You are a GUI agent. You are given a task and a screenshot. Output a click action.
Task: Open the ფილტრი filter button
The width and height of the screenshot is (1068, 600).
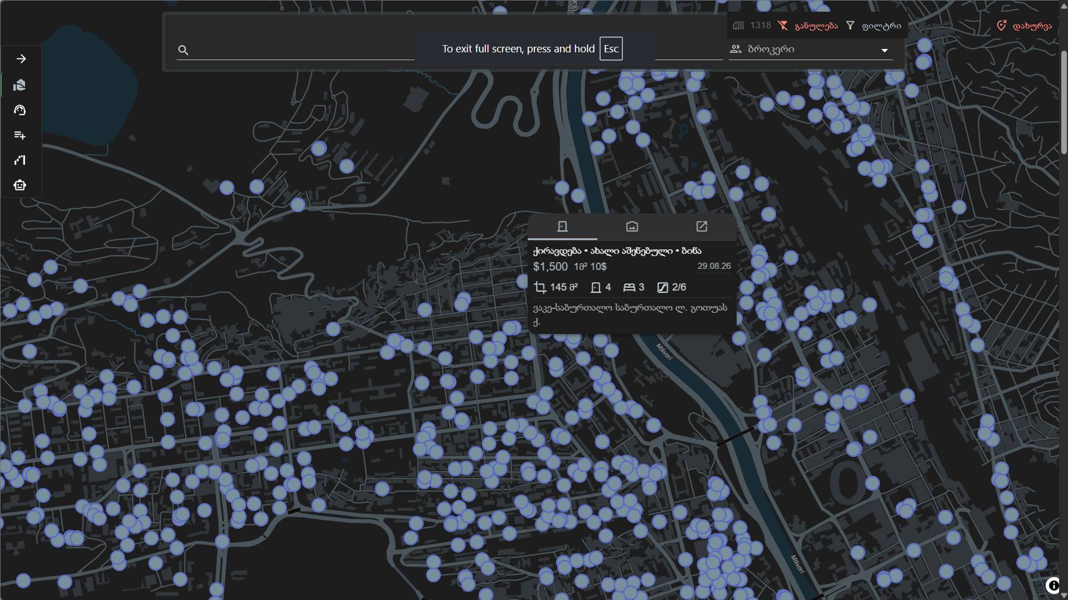click(874, 26)
